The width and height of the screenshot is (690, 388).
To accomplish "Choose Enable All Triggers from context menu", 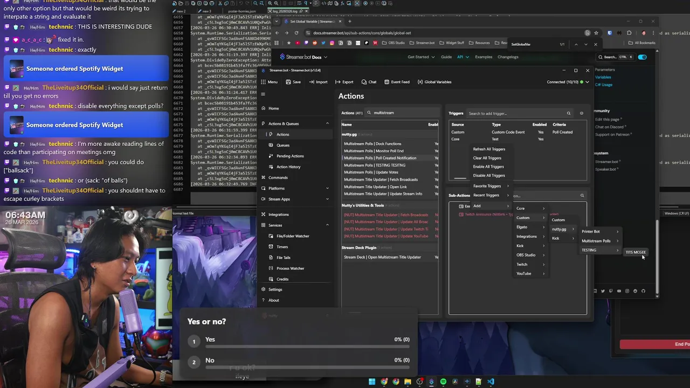I will point(488,167).
